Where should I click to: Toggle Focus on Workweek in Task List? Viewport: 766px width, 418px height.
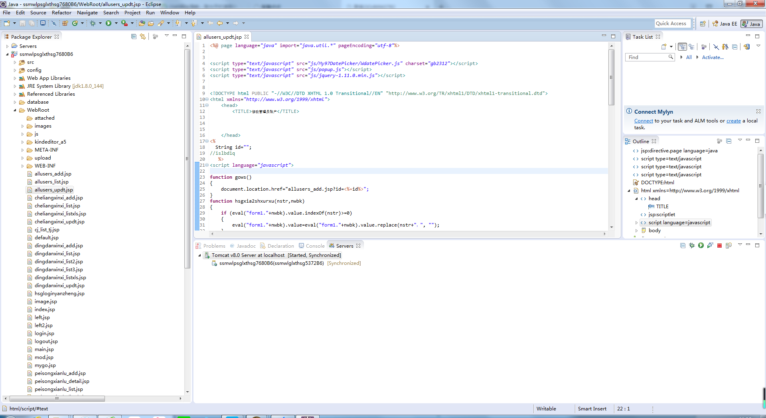click(704, 47)
